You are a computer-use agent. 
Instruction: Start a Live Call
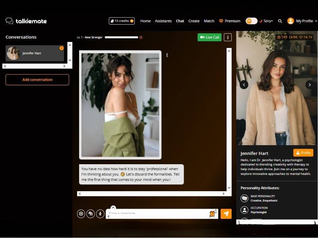[x=209, y=37]
